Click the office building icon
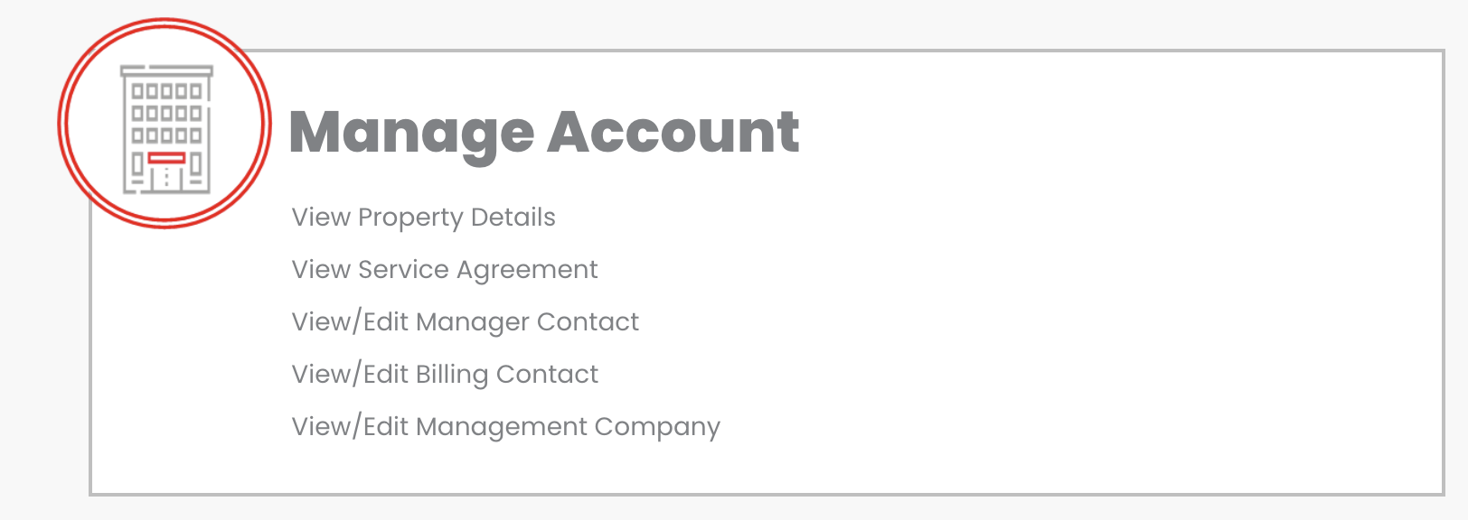 (x=166, y=129)
